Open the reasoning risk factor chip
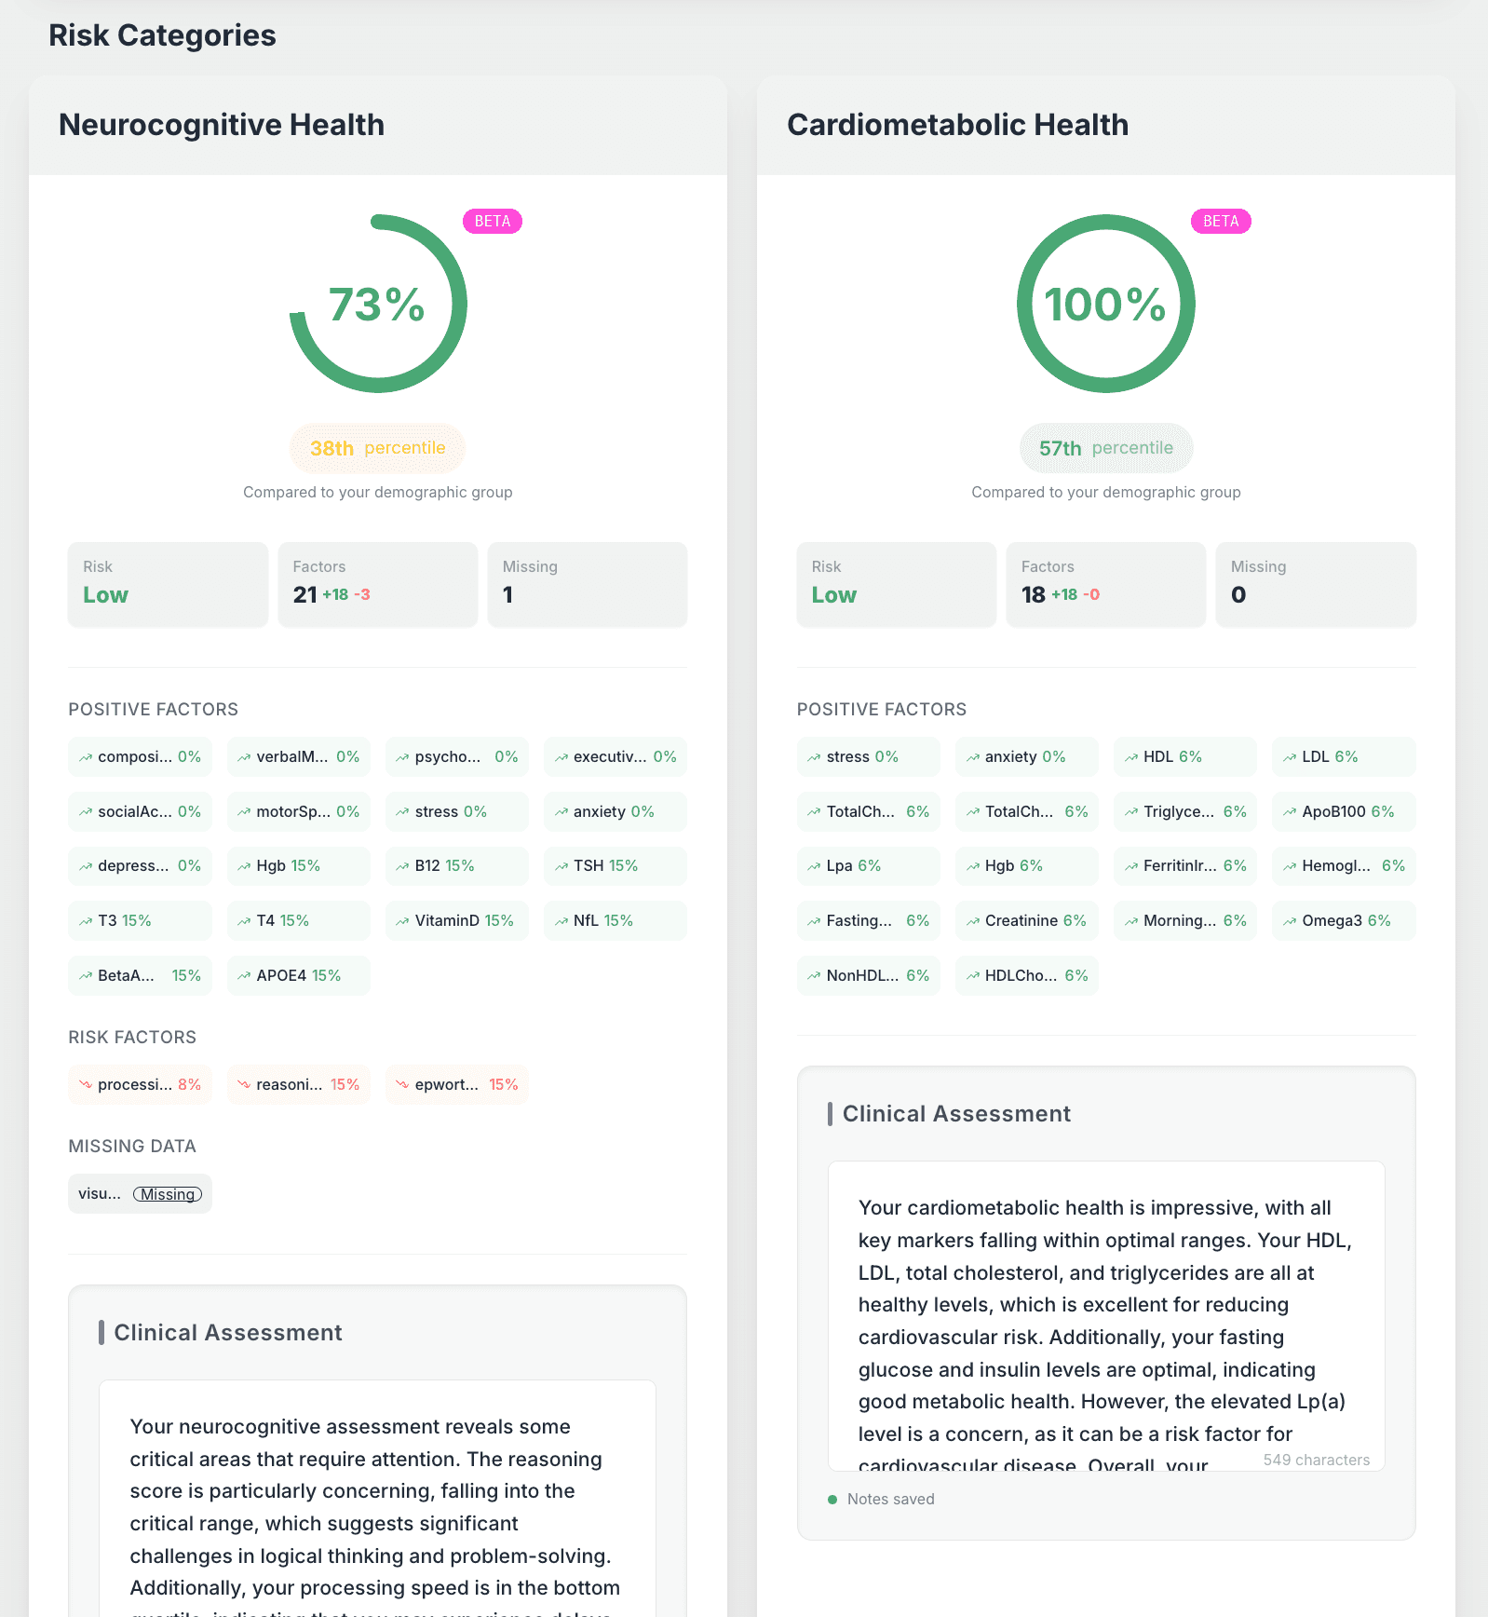This screenshot has width=1488, height=1617. (x=299, y=1084)
